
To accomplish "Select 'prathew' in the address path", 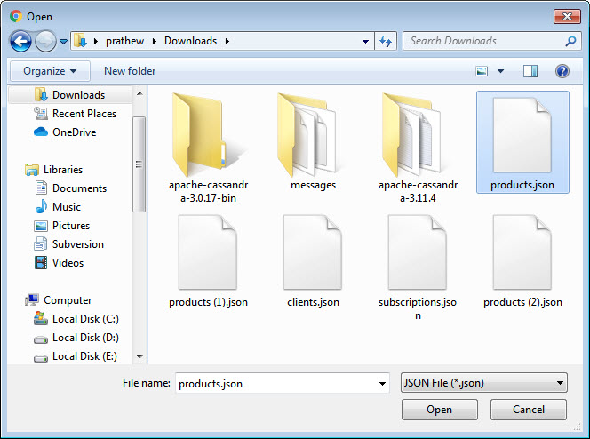I will pos(124,41).
